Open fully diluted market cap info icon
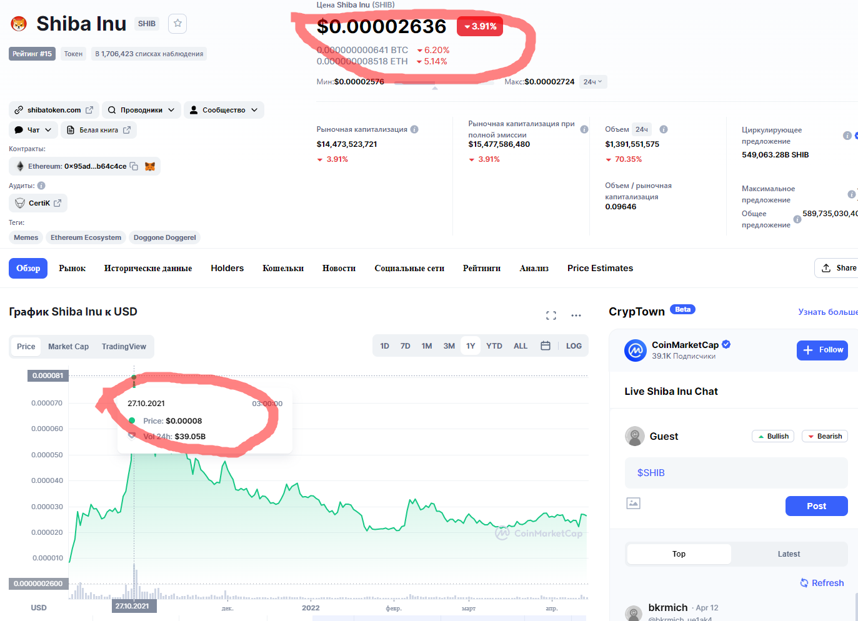Viewport: 858px width, 621px height. click(x=584, y=129)
